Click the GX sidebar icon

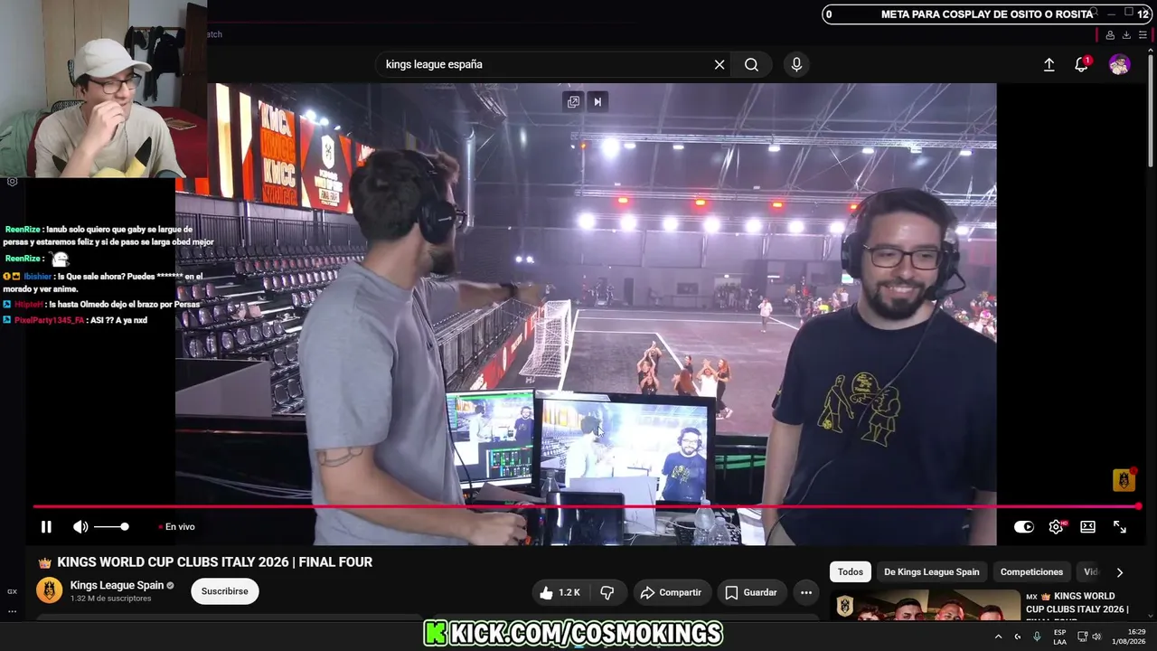pos(12,591)
